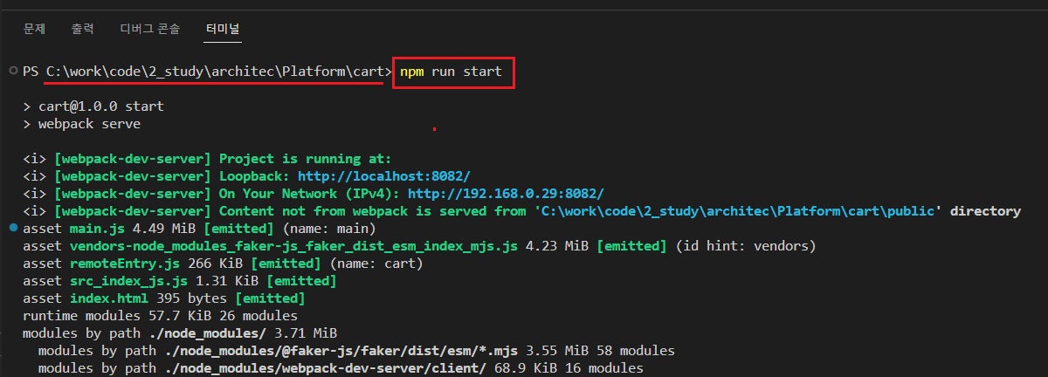Click 'runtime modules 57.7 KiB 26 modules' line
The width and height of the screenshot is (1048, 377).
pos(160,316)
